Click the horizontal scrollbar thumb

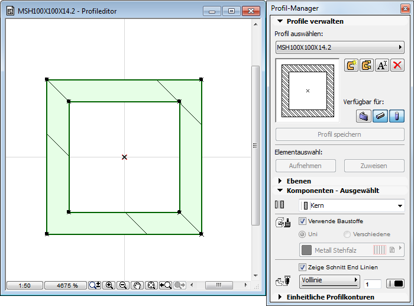click(219, 285)
